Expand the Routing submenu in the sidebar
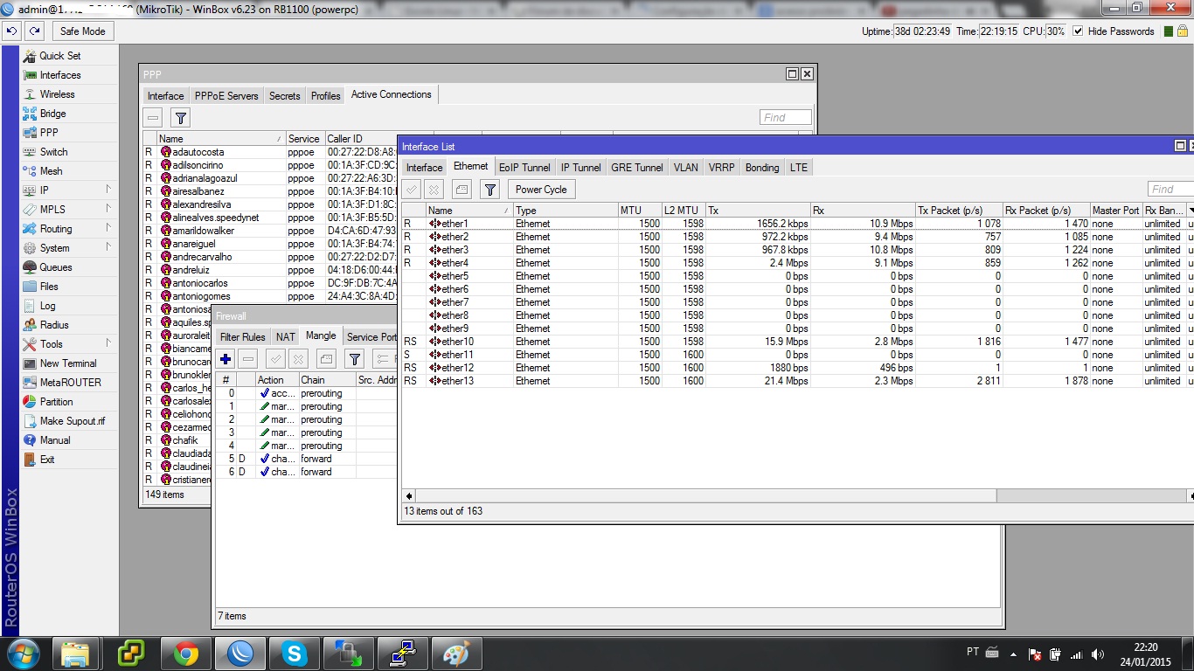Screen dimensions: 1194x671 pos(56,229)
